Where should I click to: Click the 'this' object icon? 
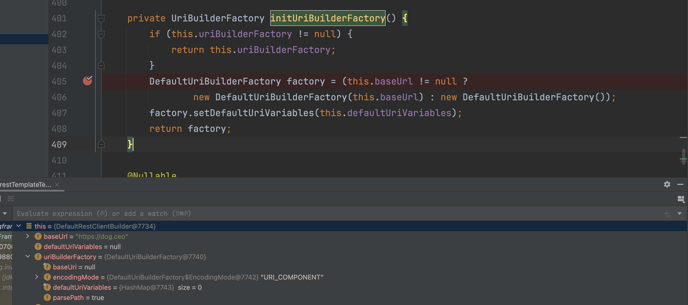pyautogui.click(x=29, y=226)
